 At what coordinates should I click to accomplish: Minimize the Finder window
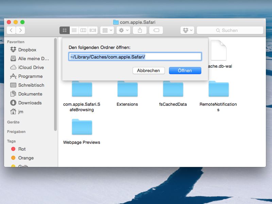[16, 22]
